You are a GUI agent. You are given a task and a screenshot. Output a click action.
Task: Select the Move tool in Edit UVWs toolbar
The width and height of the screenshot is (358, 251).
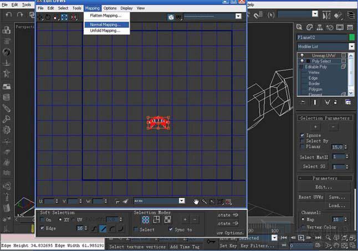click(x=40, y=17)
